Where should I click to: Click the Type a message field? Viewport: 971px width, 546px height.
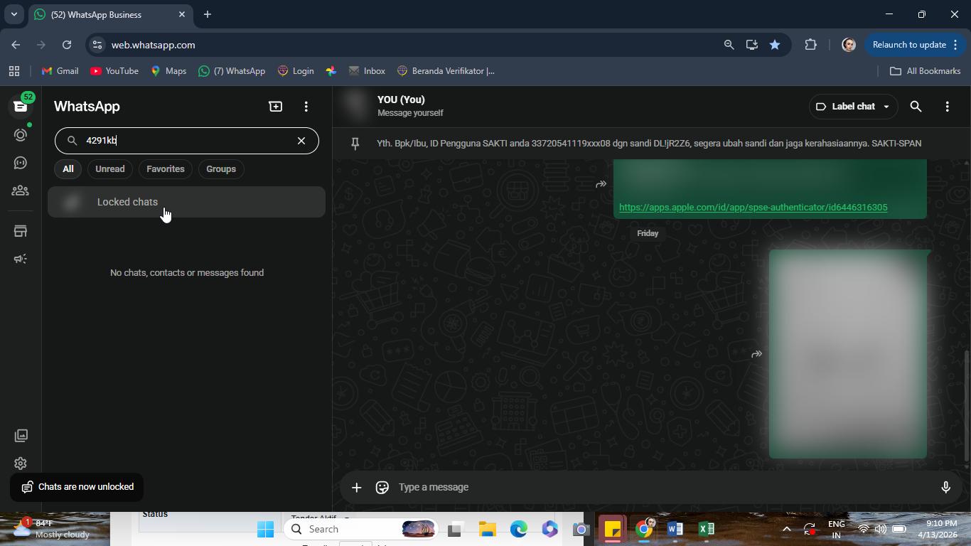(661, 487)
